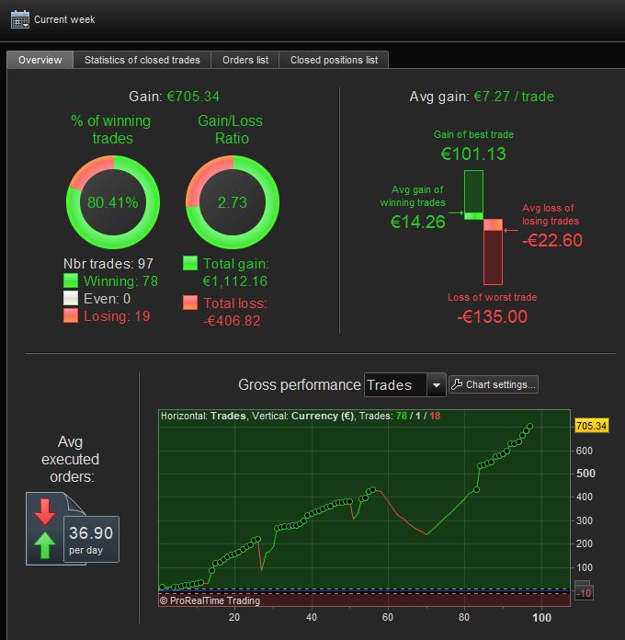This screenshot has height=640, width=625.
Task: Open the Closed positions list tab
Action: pyautogui.click(x=334, y=60)
